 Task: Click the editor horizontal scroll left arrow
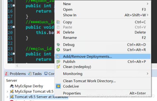click(x=17, y=66)
